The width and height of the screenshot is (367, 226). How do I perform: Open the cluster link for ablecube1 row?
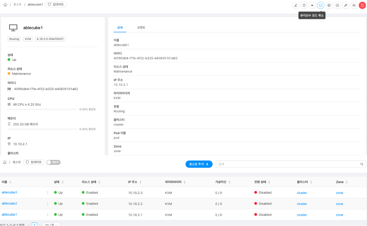tap(302, 215)
